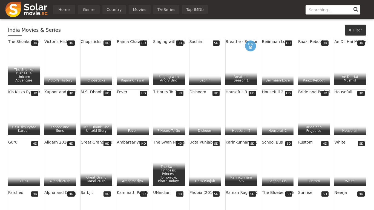The height and width of the screenshot is (210, 374).
Task: Go to the Home page
Action: (64, 10)
